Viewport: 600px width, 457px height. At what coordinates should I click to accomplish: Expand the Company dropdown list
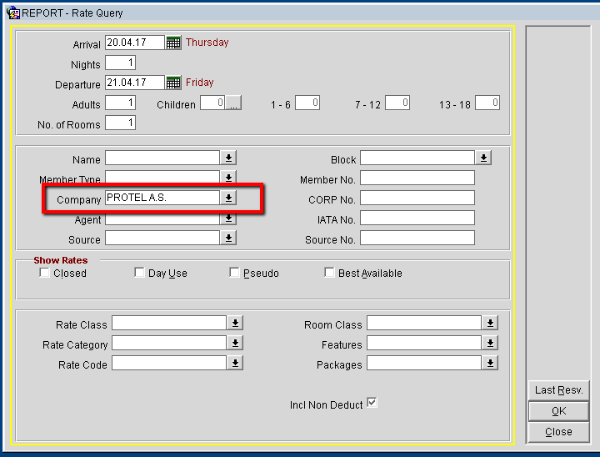click(228, 198)
